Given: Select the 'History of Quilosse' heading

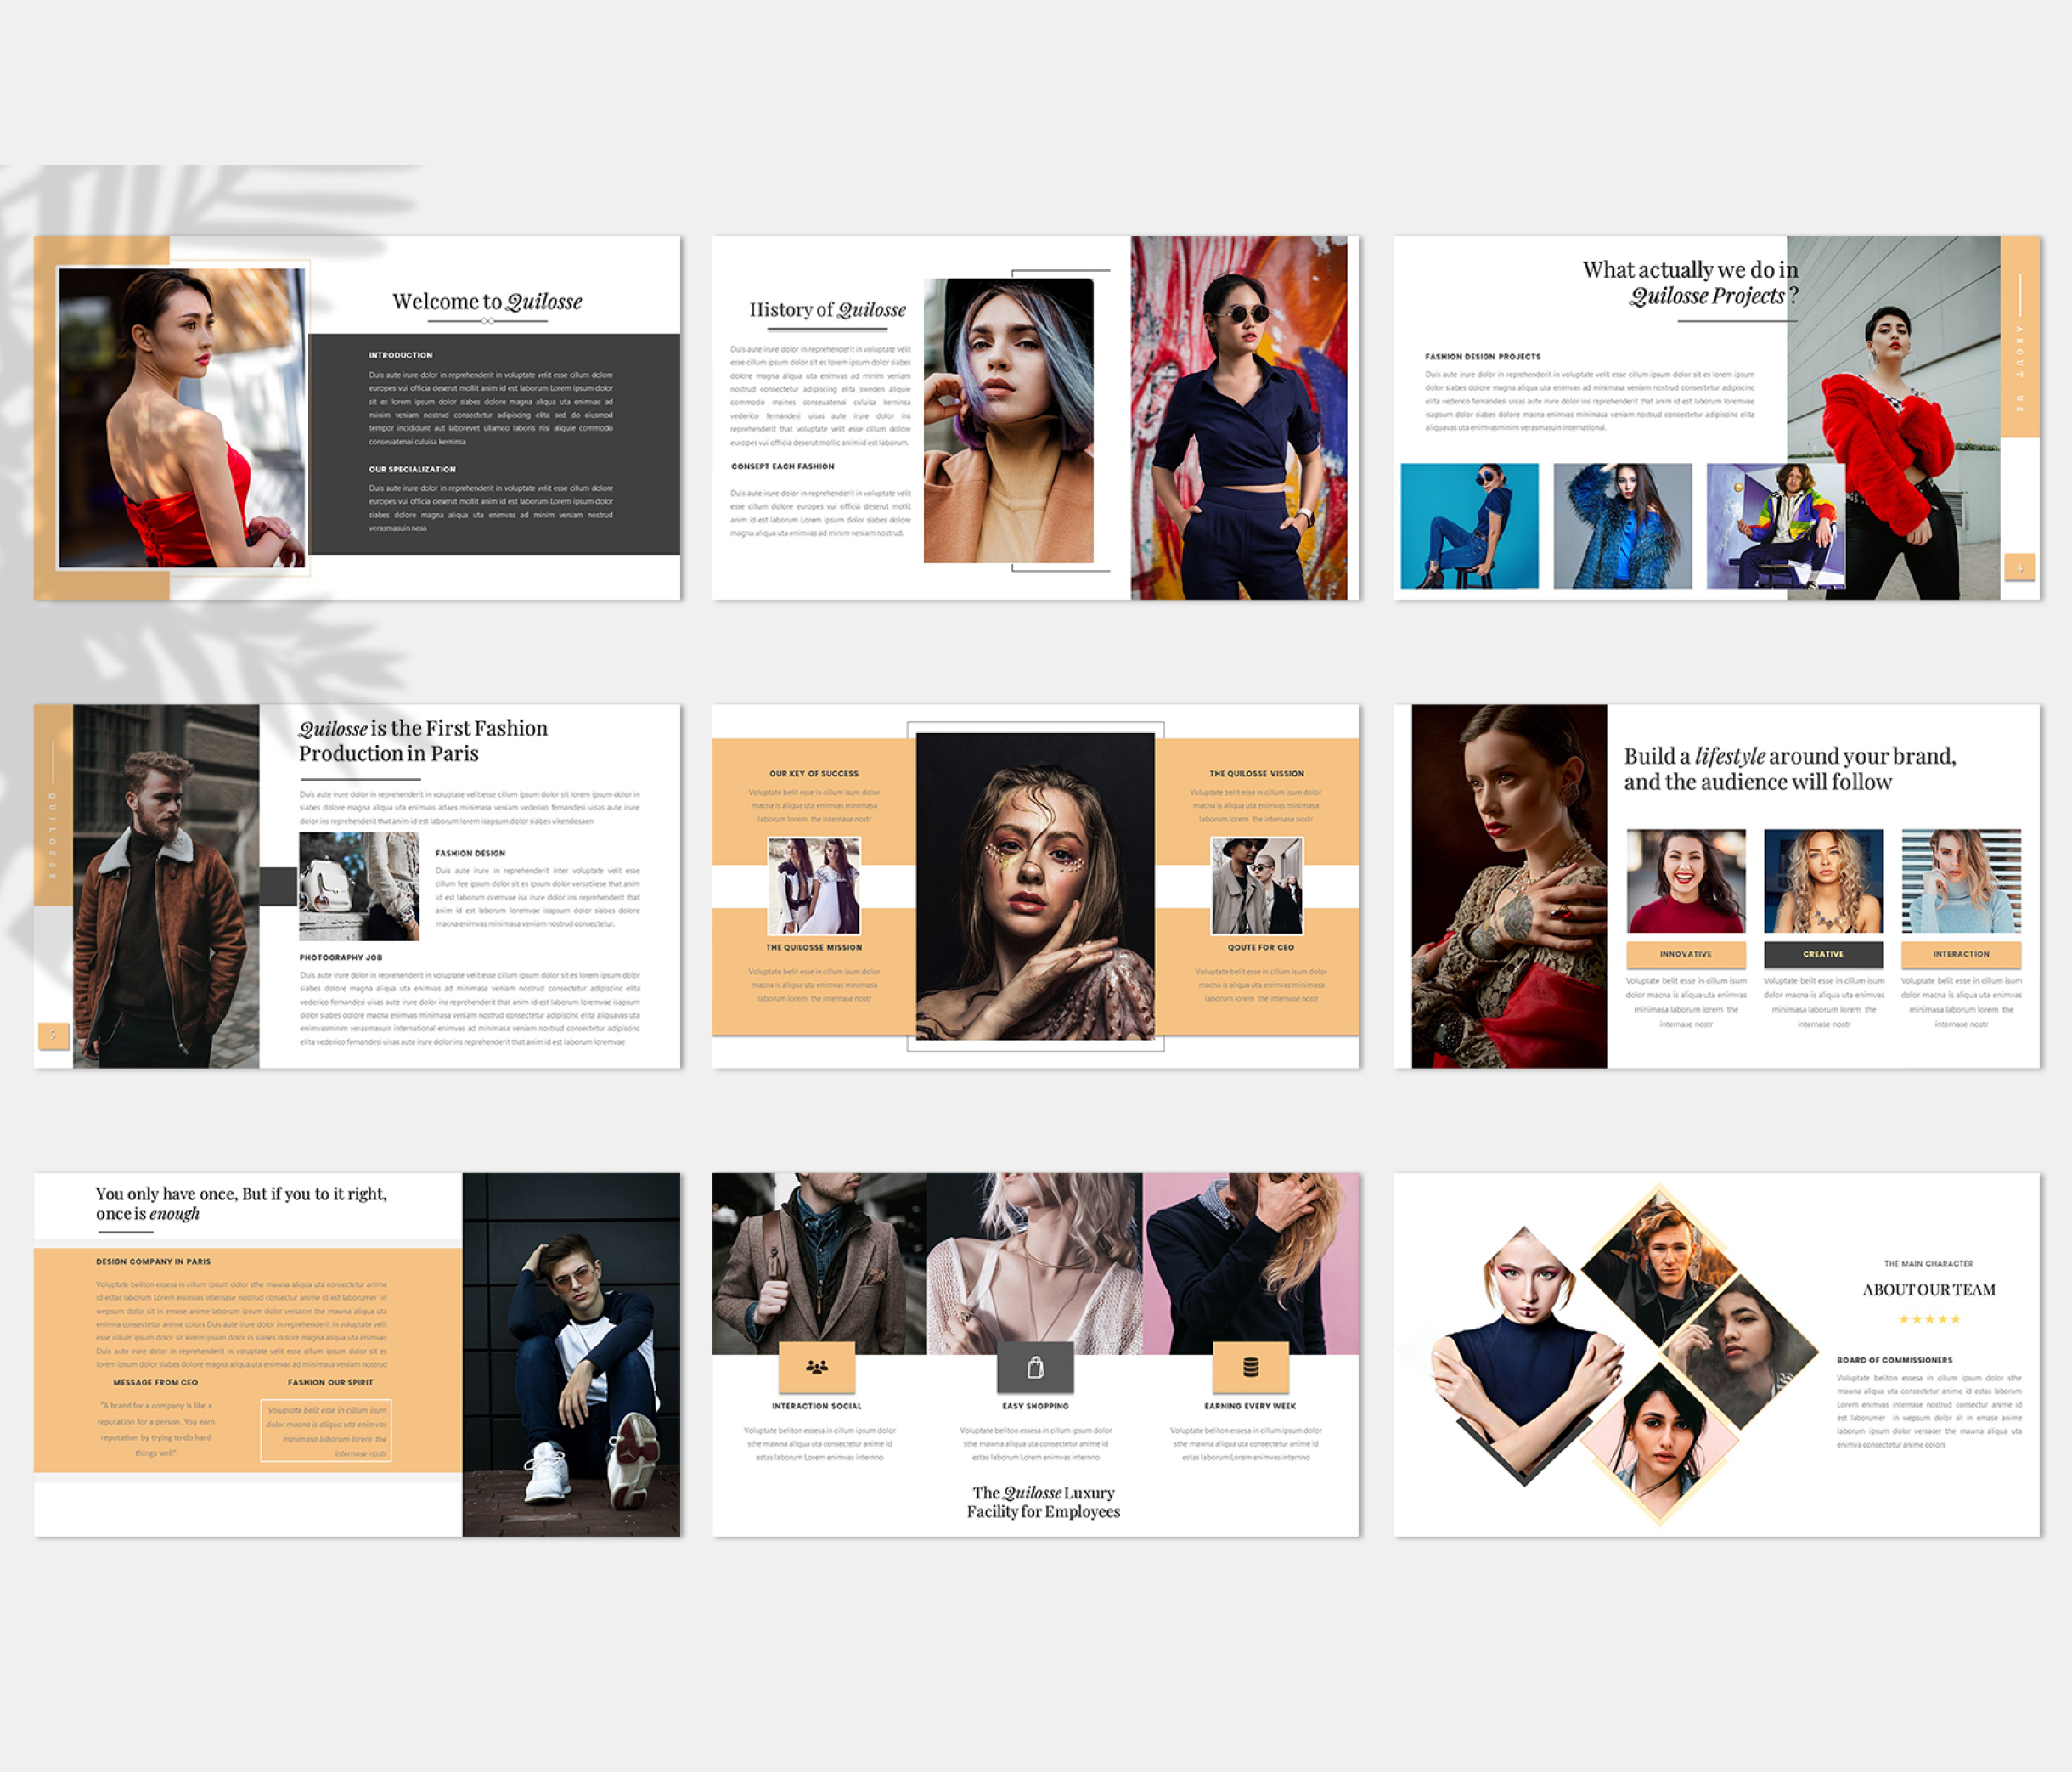Looking at the screenshot, I should [827, 309].
